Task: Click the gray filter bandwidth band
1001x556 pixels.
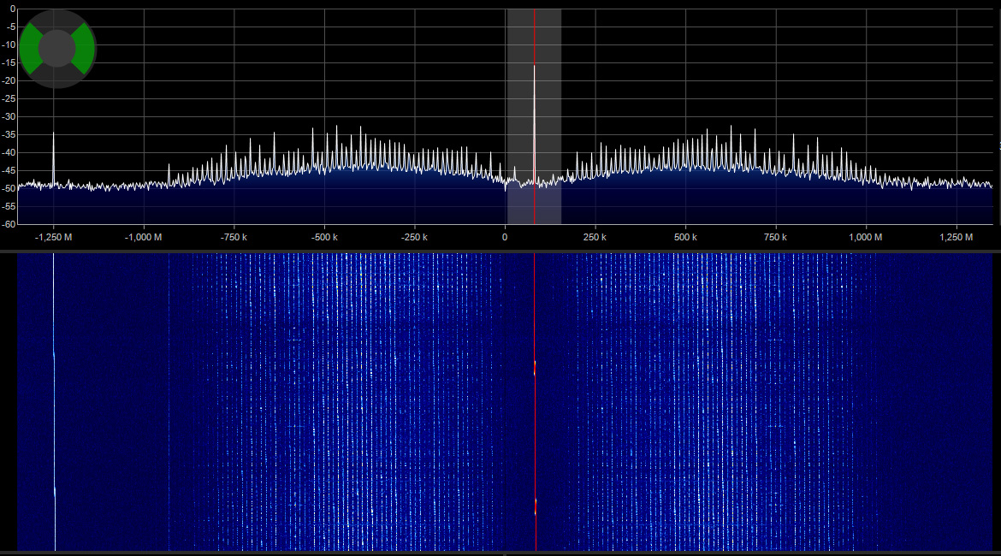Action: coord(534,117)
